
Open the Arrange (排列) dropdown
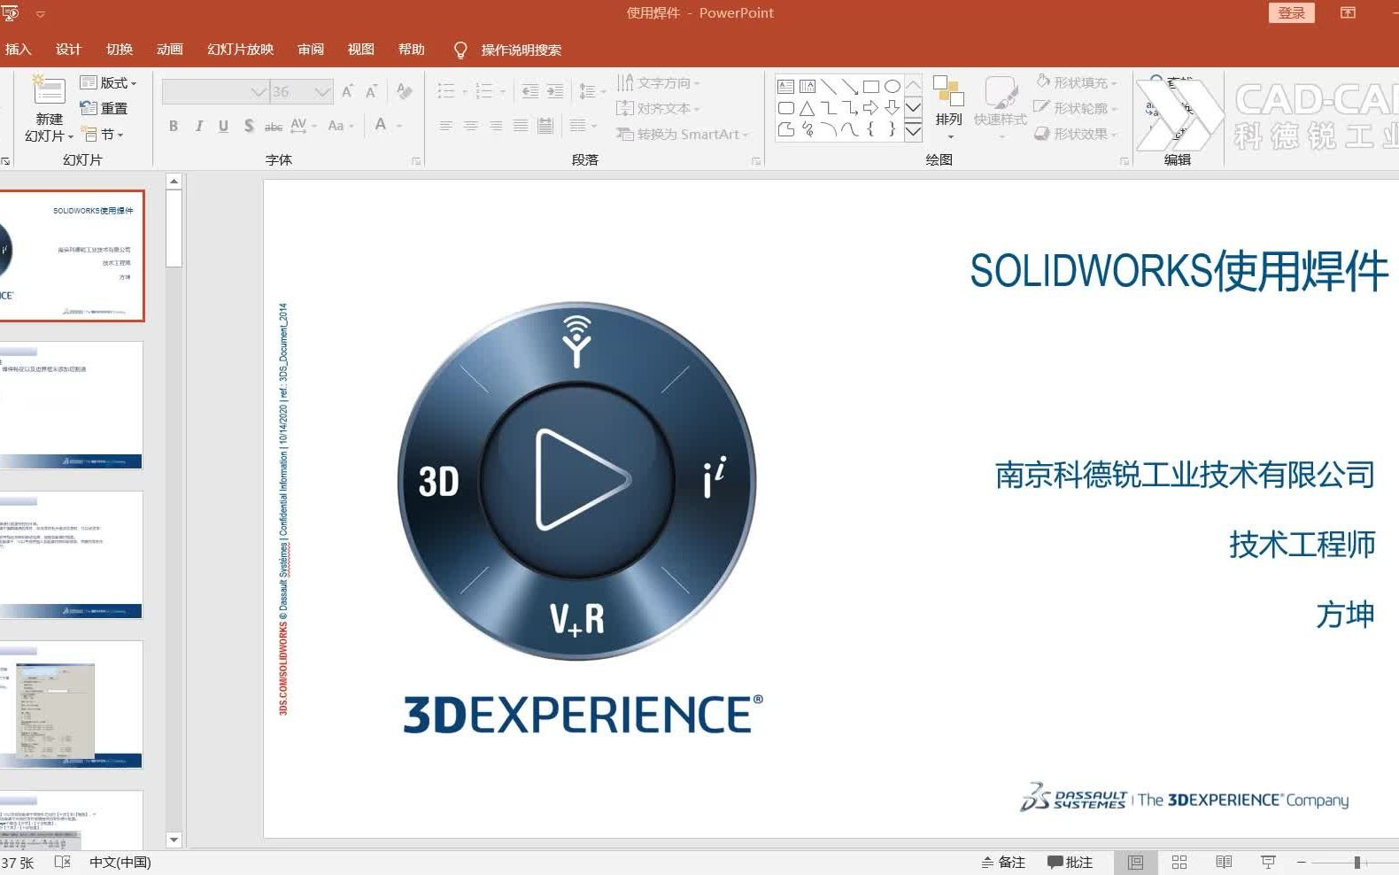tap(948, 108)
